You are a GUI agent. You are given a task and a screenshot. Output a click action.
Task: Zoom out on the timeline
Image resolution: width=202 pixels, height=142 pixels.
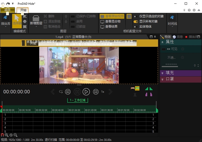tap(15, 135)
